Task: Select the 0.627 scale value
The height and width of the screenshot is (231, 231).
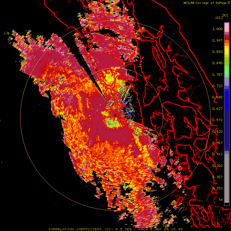Action: (x=217, y=109)
